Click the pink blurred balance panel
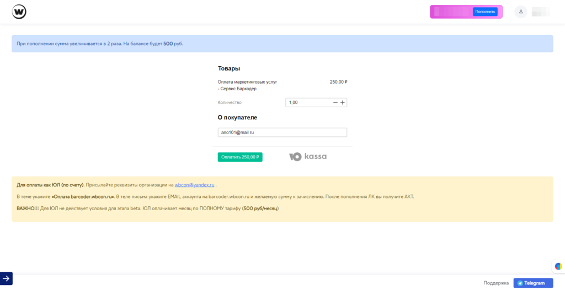The image size is (565, 291). (x=466, y=12)
